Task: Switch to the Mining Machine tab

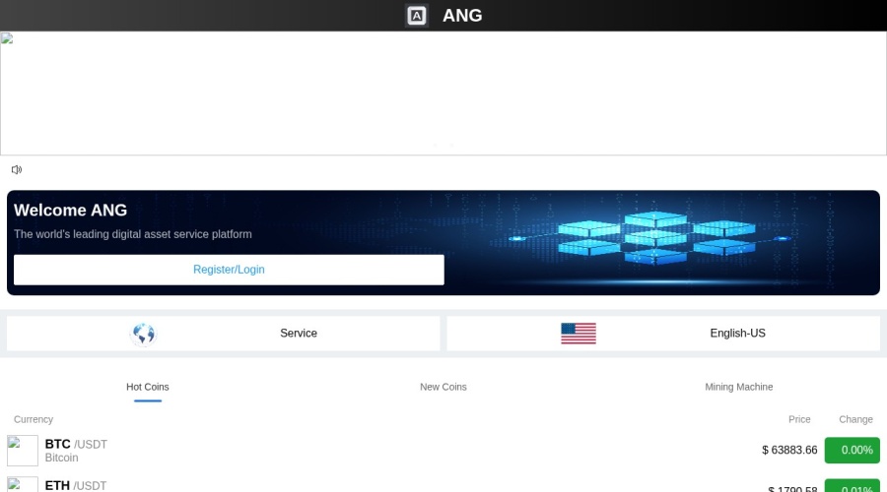Action: click(739, 387)
